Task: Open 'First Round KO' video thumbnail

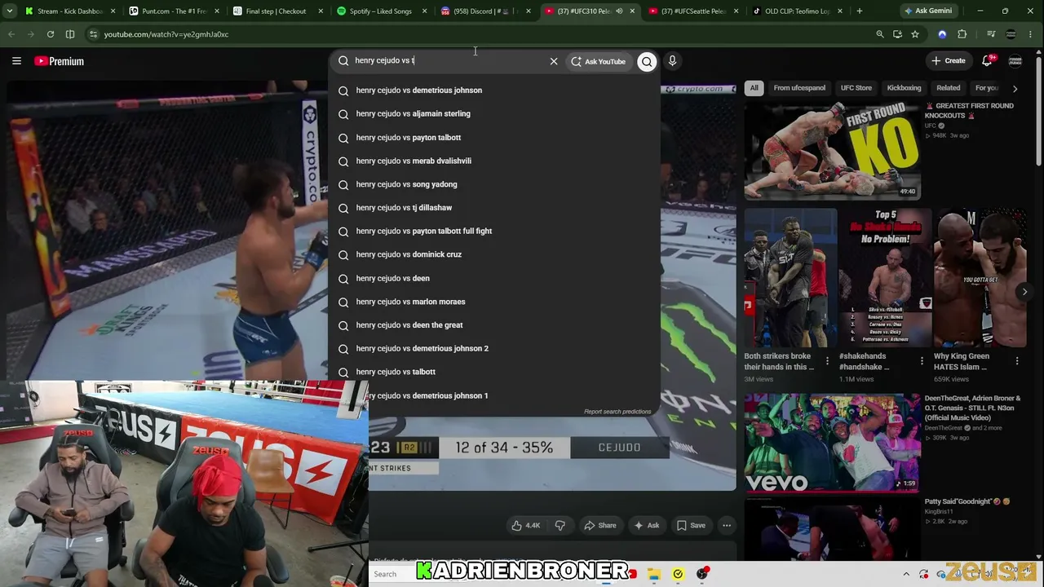Action: pyautogui.click(x=832, y=150)
